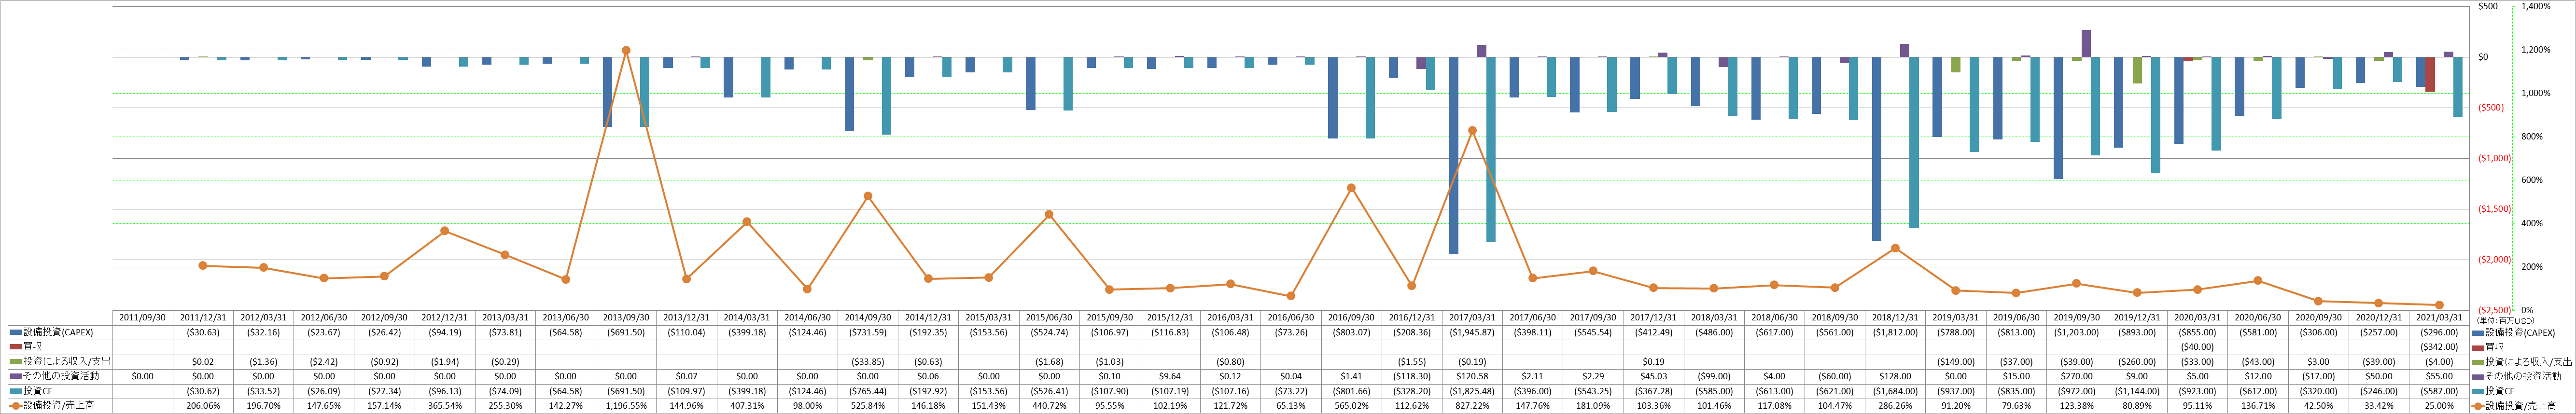Click the $3.00 investment income cell
This screenshot has height=414, width=2576.
pos(2318,362)
